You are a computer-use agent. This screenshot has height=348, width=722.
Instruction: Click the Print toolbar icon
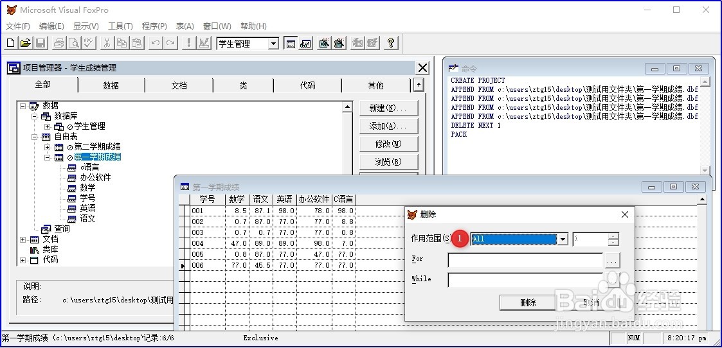59,43
